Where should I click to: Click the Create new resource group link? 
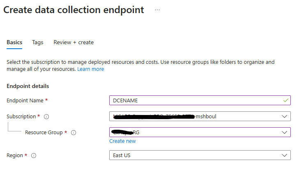122,141
